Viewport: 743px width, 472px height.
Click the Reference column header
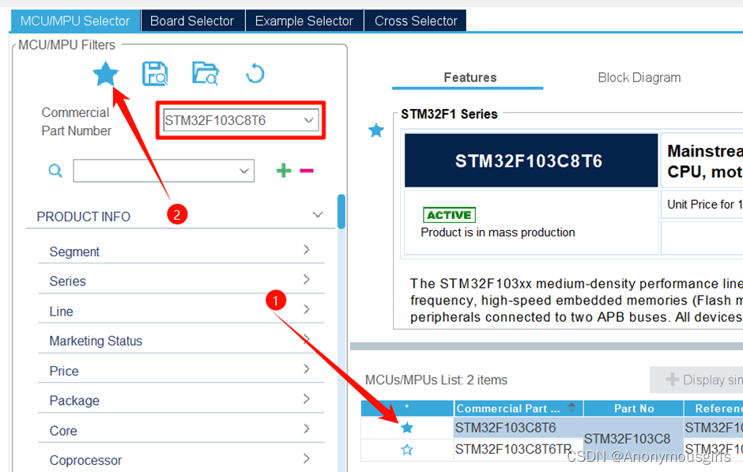coord(714,408)
